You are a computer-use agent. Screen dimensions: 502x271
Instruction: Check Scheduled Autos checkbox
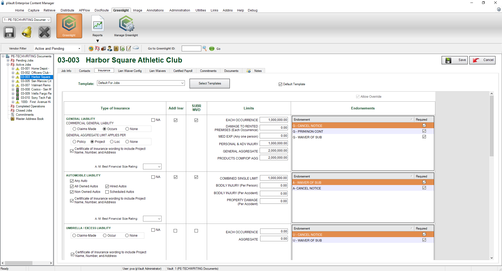[107, 192]
